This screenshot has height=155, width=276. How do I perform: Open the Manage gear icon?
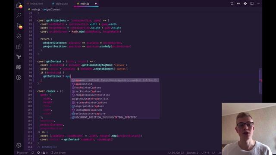coord(19,145)
